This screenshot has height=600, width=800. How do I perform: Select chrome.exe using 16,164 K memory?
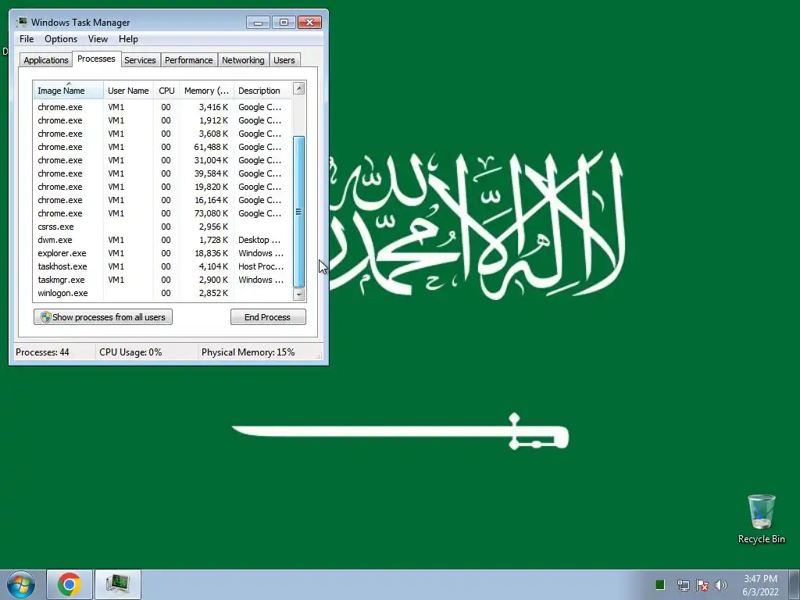[x=162, y=200]
